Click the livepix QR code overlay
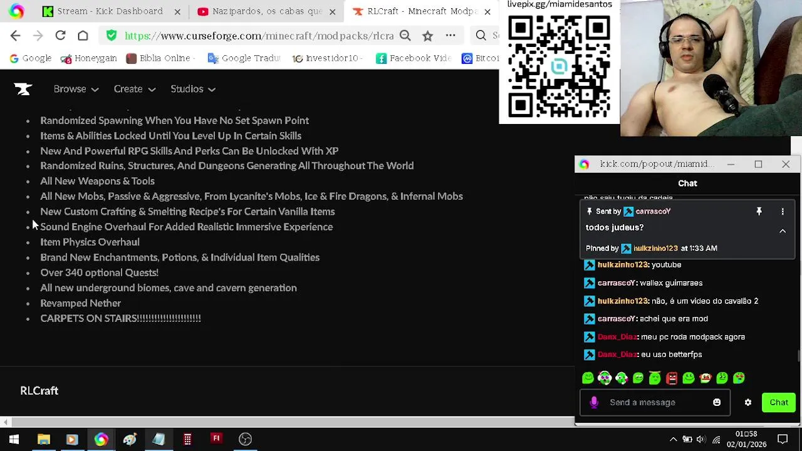This screenshot has width=802, height=451. point(559,67)
